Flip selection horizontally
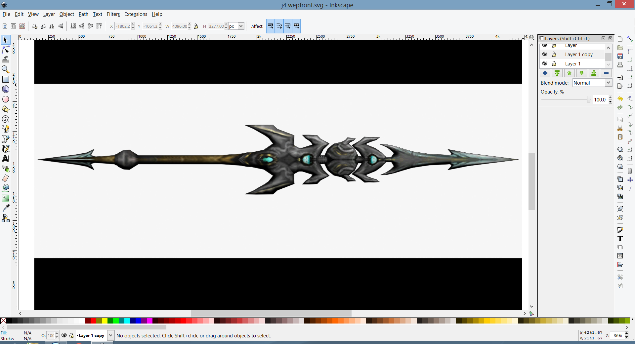Image resolution: width=635 pixels, height=344 pixels. (52, 26)
